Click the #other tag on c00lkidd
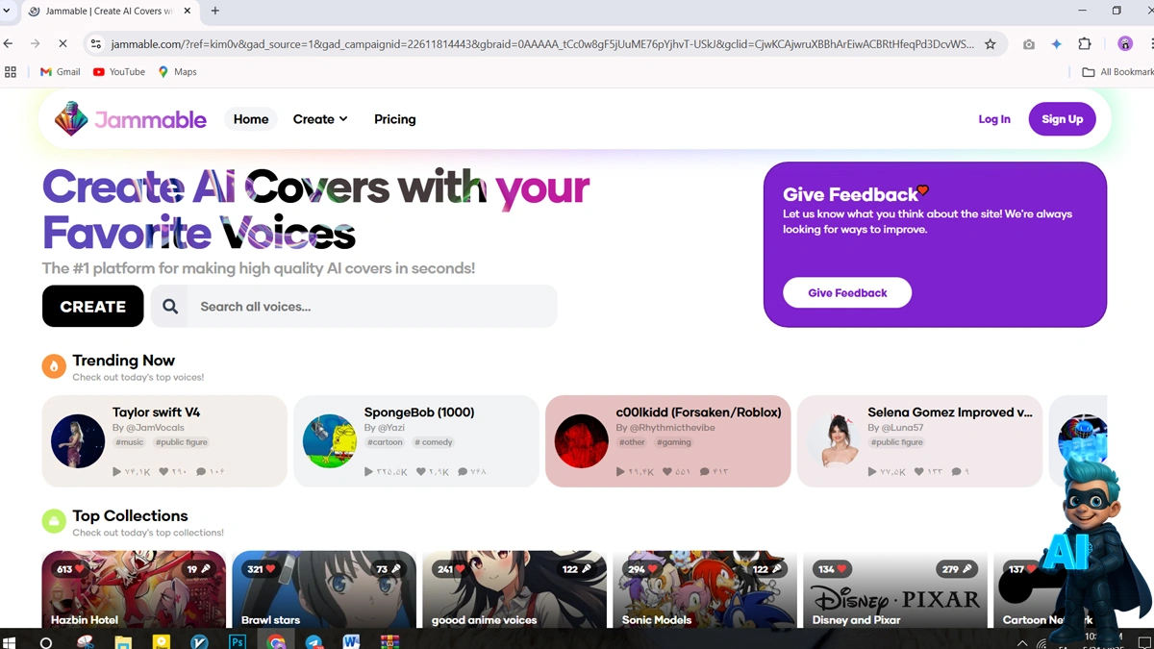The width and height of the screenshot is (1154, 649). (633, 442)
